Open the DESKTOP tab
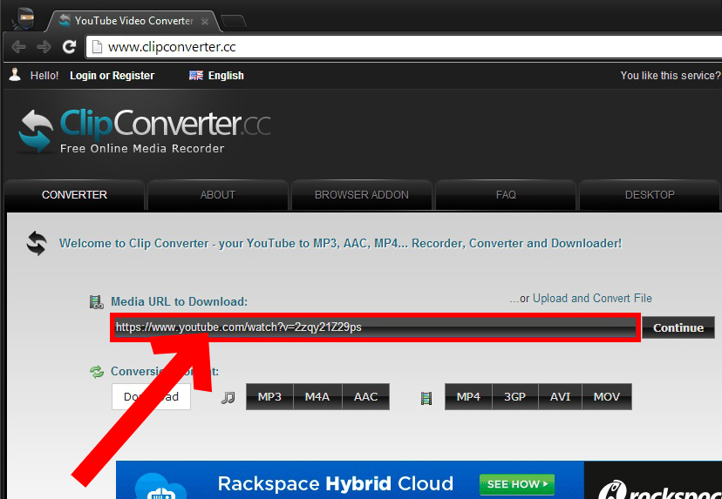This screenshot has height=499, width=722. (x=650, y=195)
